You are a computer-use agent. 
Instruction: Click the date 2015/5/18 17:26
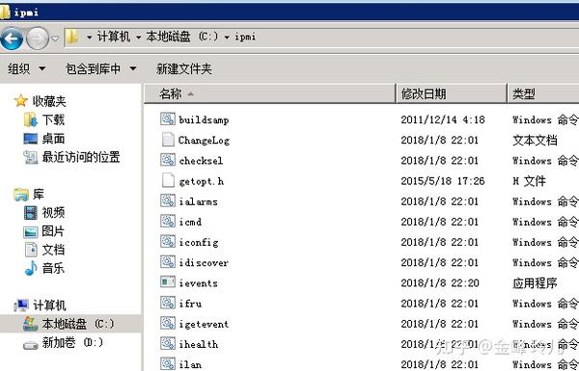tap(443, 181)
